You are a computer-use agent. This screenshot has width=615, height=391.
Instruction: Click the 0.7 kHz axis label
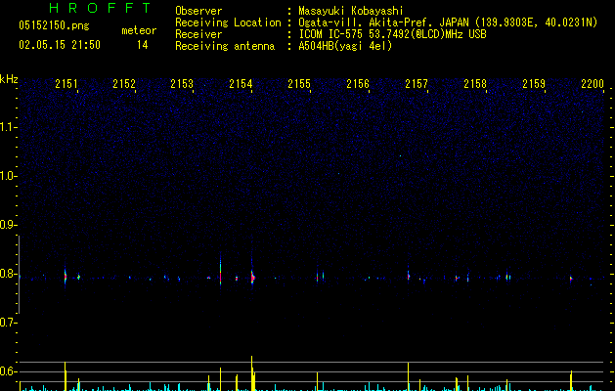pos(8,323)
